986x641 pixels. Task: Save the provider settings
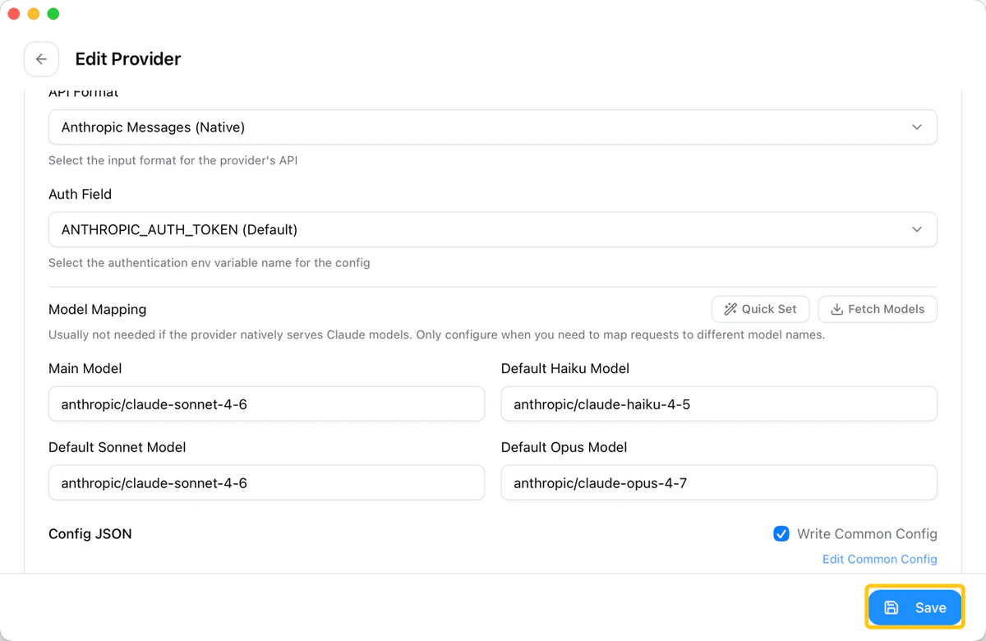[x=915, y=608]
